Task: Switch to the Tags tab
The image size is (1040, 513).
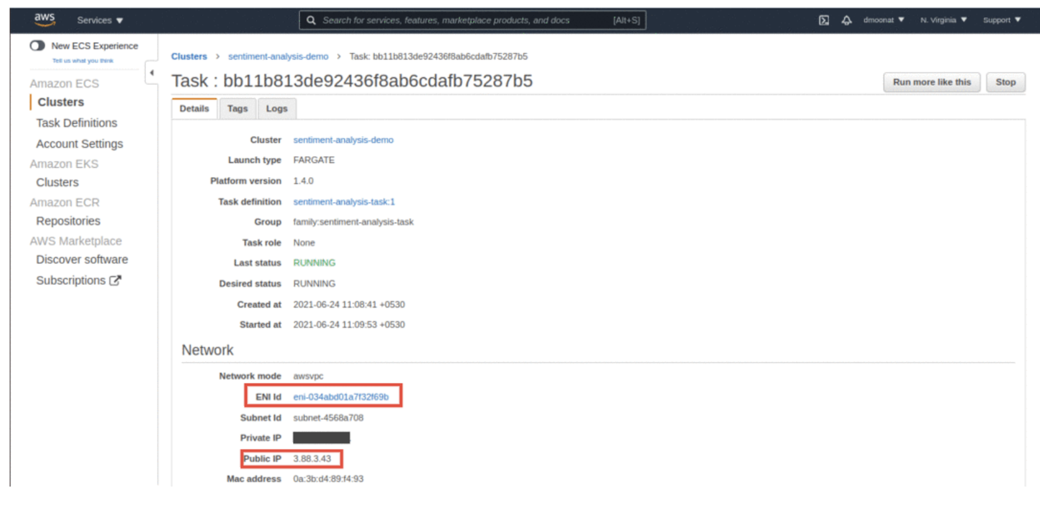Action: click(238, 108)
